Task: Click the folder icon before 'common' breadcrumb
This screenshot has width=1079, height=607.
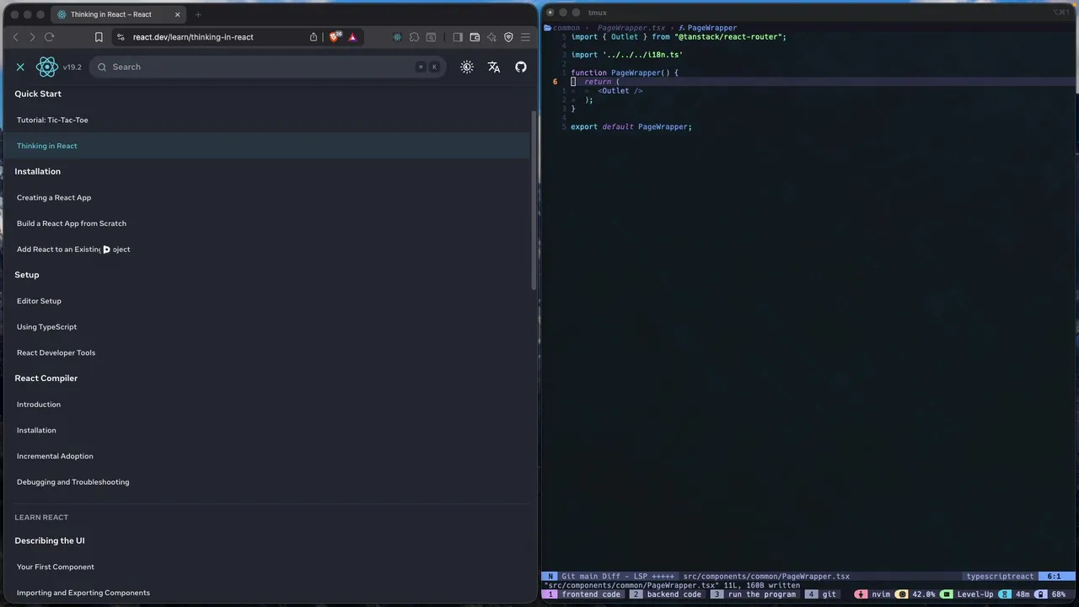Action: click(547, 28)
